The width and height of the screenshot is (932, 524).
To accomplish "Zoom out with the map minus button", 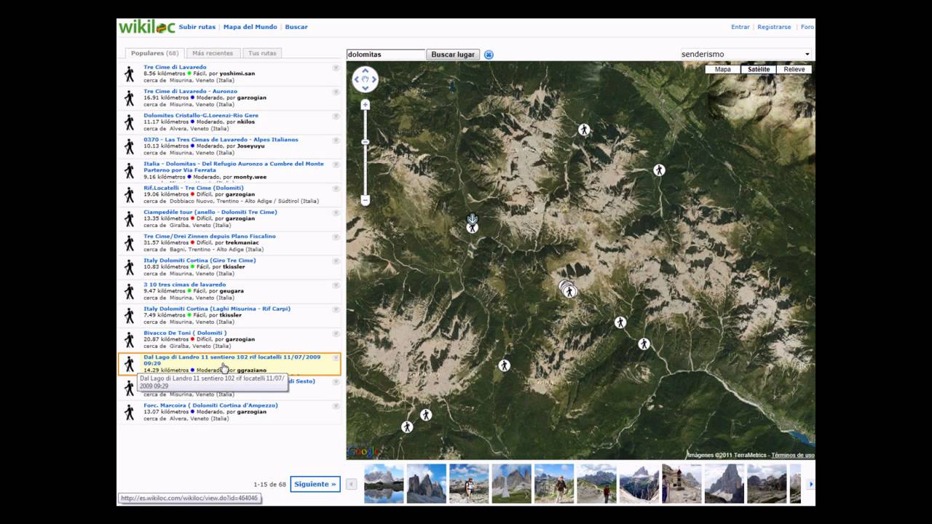I will pyautogui.click(x=366, y=200).
